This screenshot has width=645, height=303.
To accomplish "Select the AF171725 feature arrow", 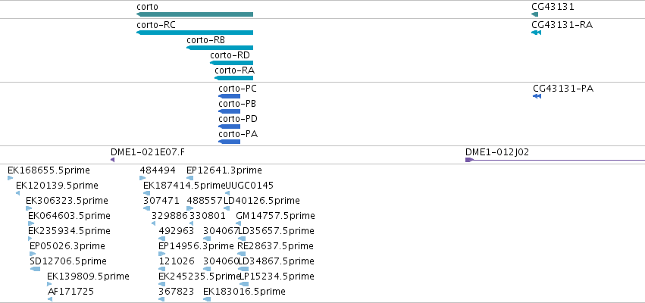I will [x=50, y=299].
